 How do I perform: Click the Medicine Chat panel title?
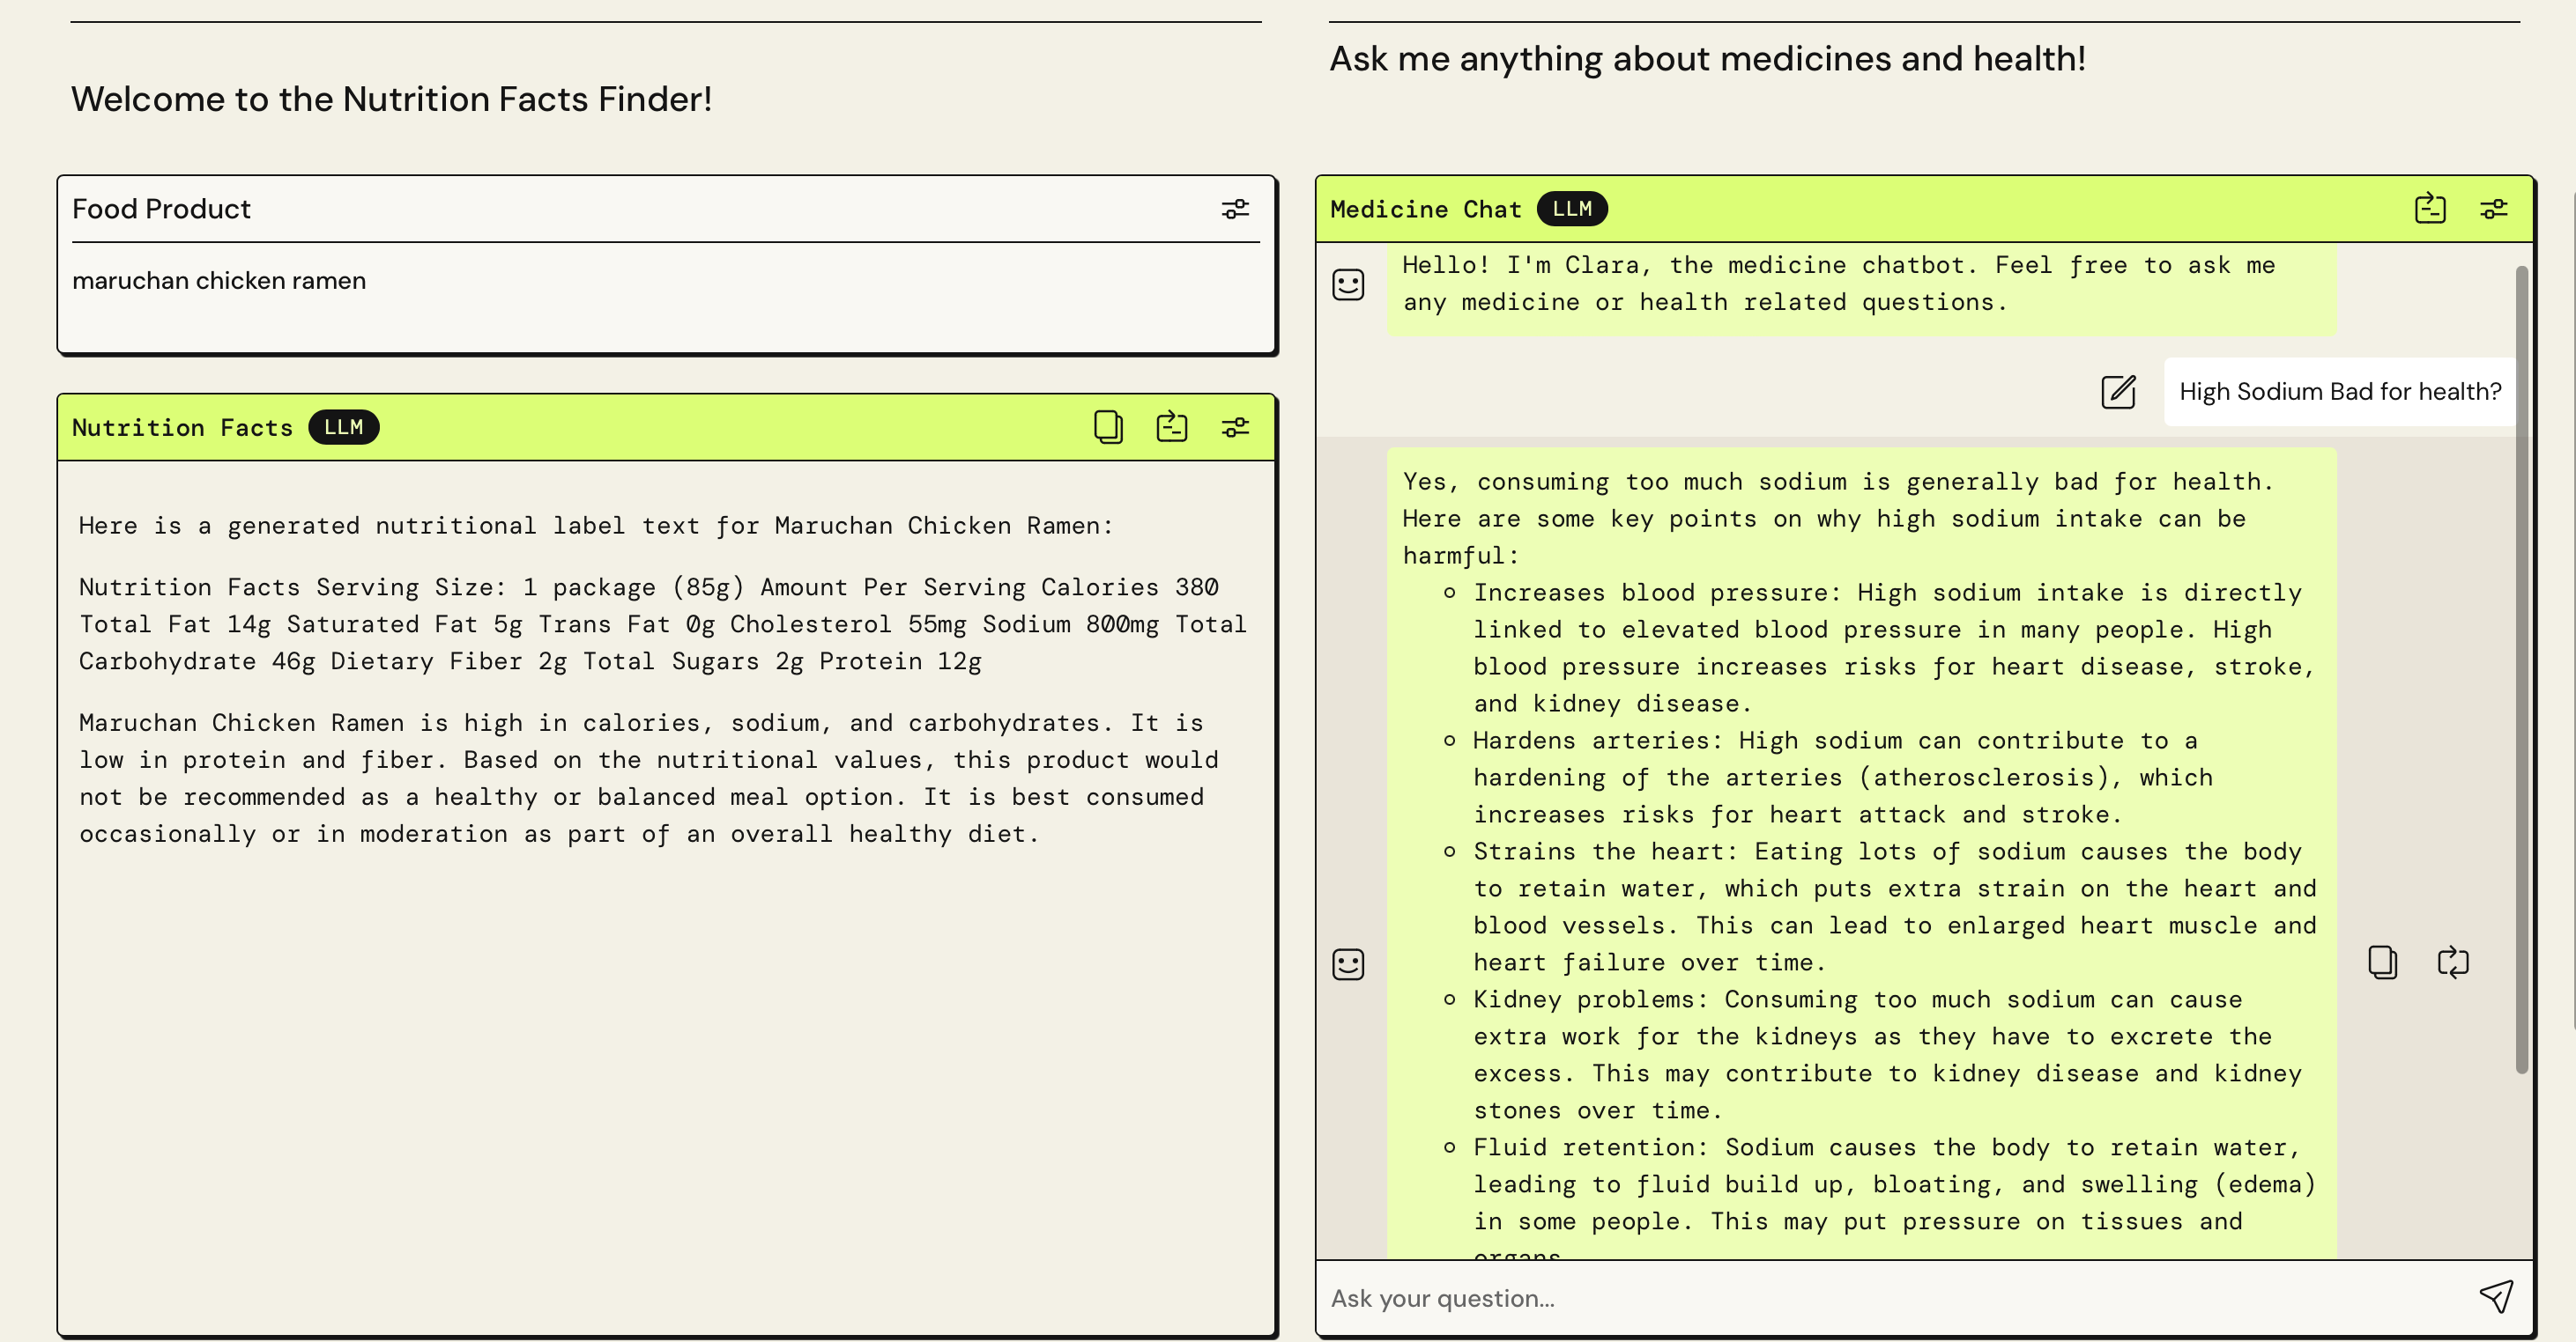(x=1425, y=209)
